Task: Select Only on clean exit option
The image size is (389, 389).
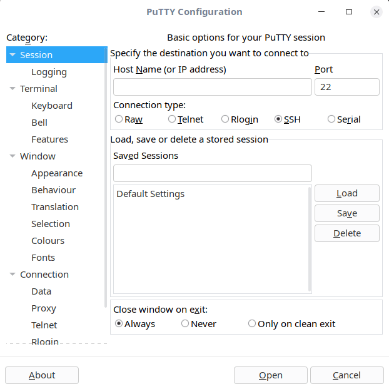Action: (252, 324)
